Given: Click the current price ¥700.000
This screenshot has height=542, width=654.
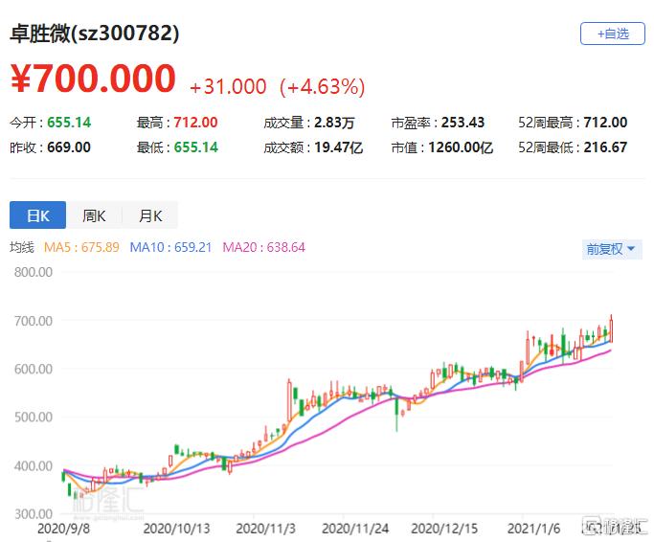Looking at the screenshot, I should (93, 78).
